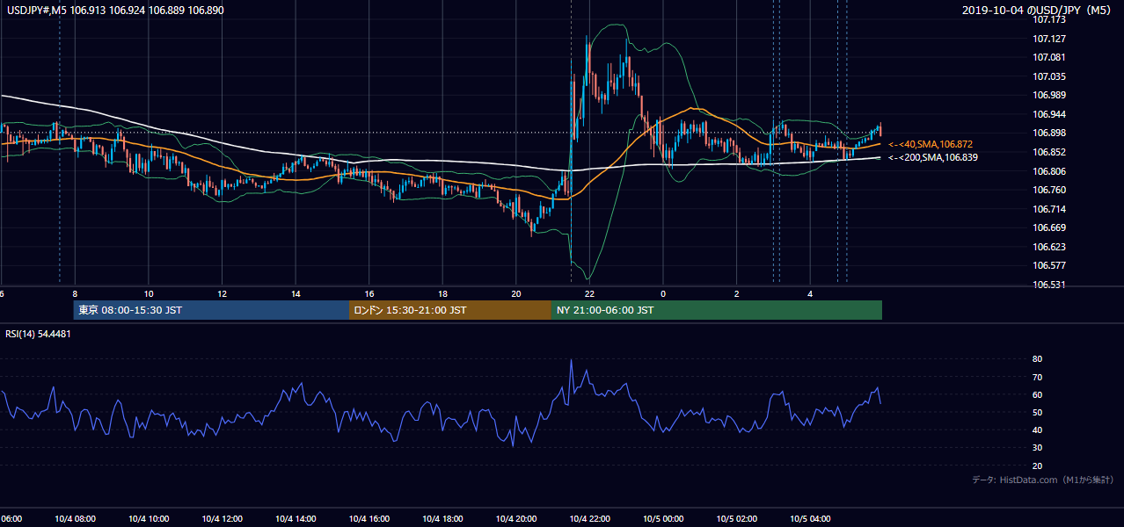The image size is (1124, 527).
Task: Select the ロンドン 15:30-21:00 JST session bar
Action: (450, 310)
